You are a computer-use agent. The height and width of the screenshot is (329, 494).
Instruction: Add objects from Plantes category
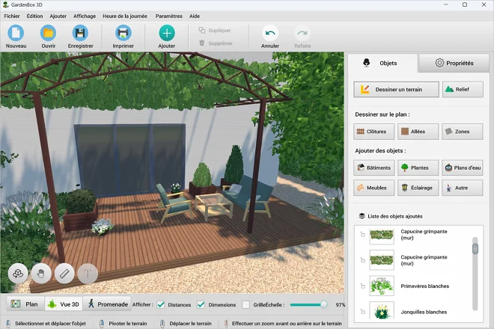418,167
